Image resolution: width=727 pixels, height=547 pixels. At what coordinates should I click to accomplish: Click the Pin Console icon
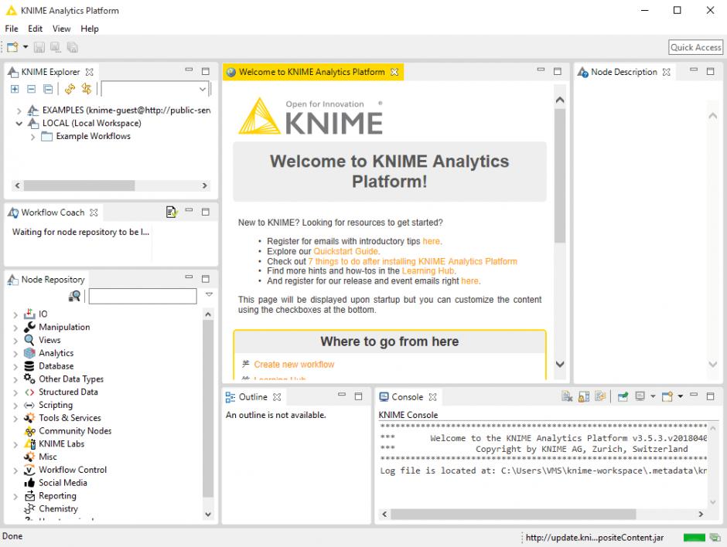pyautogui.click(x=623, y=396)
